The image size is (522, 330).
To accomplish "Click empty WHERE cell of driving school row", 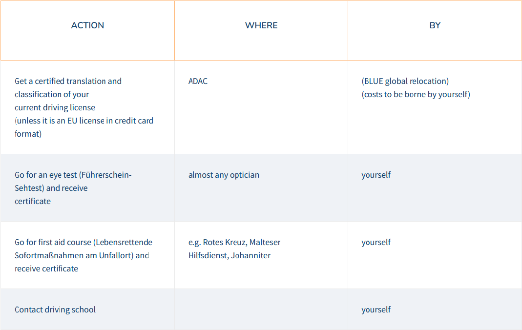I will click(261, 309).
